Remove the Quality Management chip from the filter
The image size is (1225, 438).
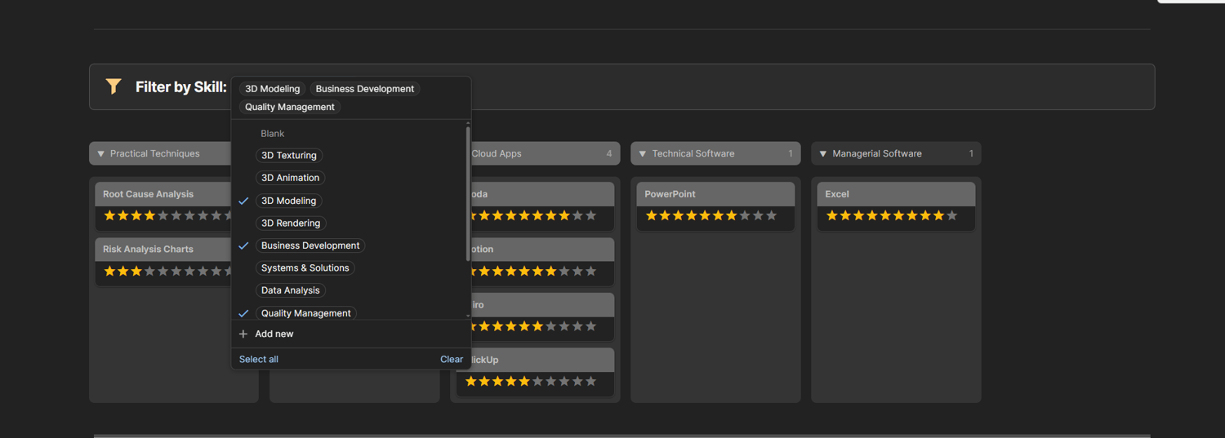290,107
